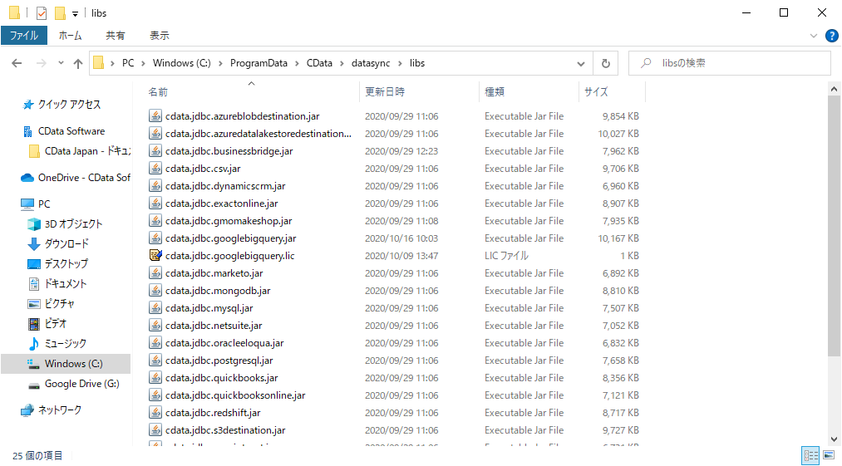
Task: Click the ドキュメント icon in the sidebar
Action: [34, 283]
